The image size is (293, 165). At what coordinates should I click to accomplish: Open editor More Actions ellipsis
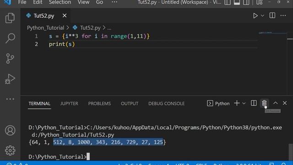pos(283,16)
